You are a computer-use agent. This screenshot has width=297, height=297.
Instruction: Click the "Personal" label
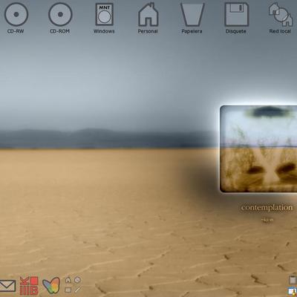click(148, 31)
